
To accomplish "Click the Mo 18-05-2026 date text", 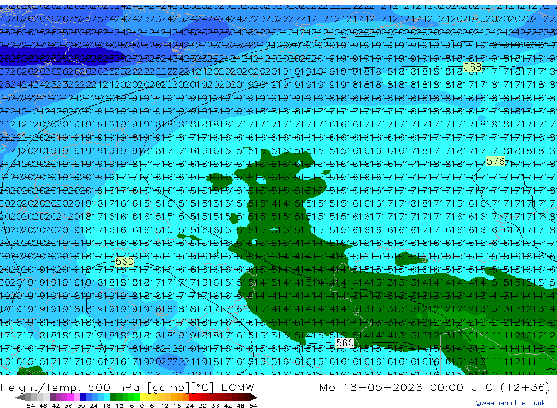I will (x=371, y=387).
